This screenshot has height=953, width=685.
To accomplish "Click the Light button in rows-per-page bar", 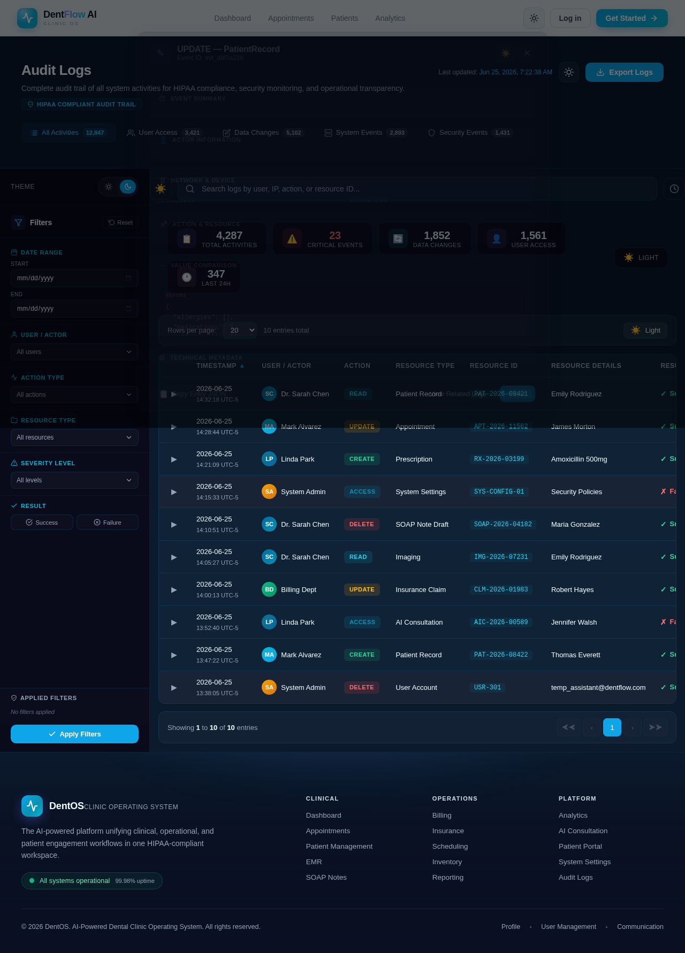I will (x=645, y=331).
